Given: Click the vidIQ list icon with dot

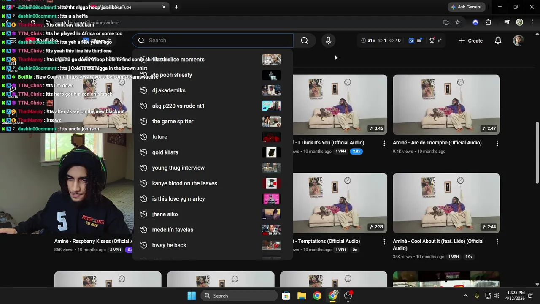Looking at the screenshot, I should pyautogui.click(x=419, y=41).
